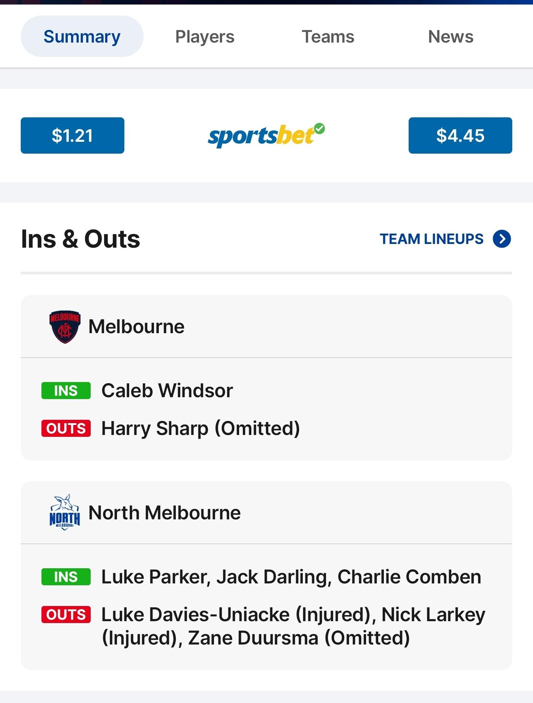Open the News tab
533x703 pixels.
451,37
